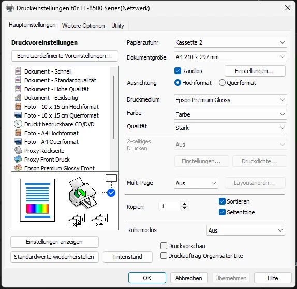Click the Übernehmen button
This screenshot has height=289, width=297.
point(231,278)
